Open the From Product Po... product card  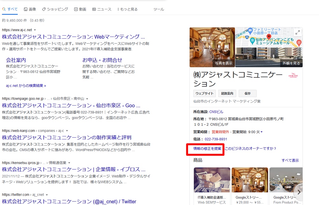tap(286, 186)
